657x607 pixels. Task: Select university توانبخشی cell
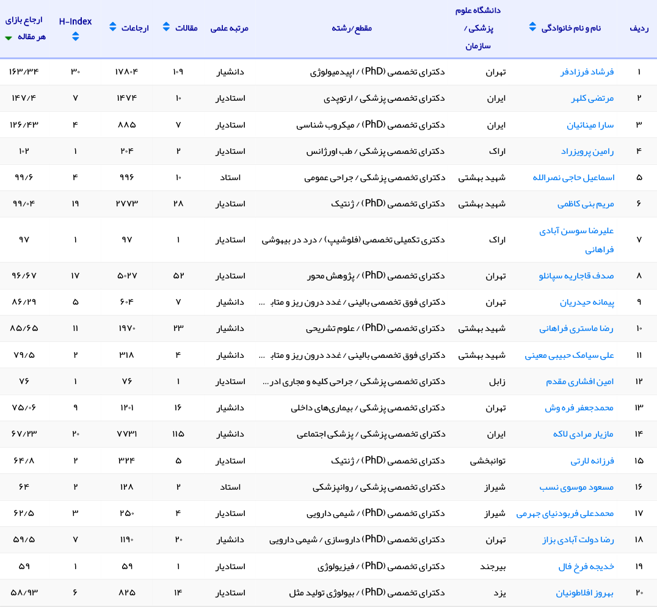tap(487, 461)
